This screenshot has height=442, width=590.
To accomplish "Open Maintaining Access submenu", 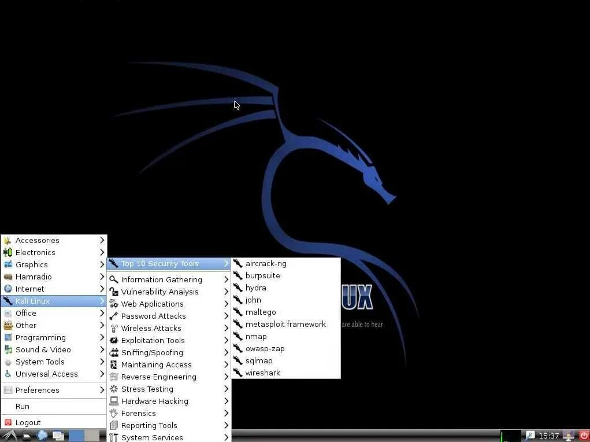I will click(x=169, y=364).
